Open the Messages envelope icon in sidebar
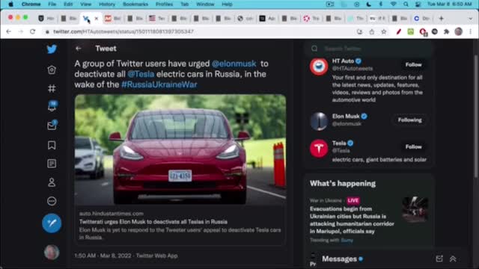This screenshot has width=479, height=269. pyautogui.click(x=52, y=126)
